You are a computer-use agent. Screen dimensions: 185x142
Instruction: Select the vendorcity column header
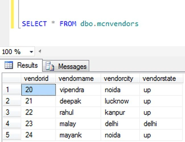pos(120,78)
